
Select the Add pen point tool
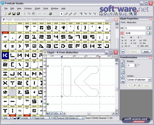pos(81,14)
